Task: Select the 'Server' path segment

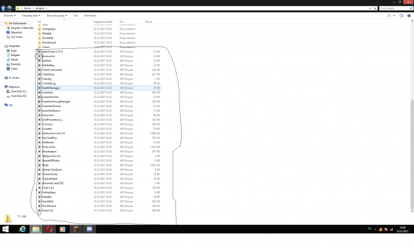Action: tap(27, 8)
